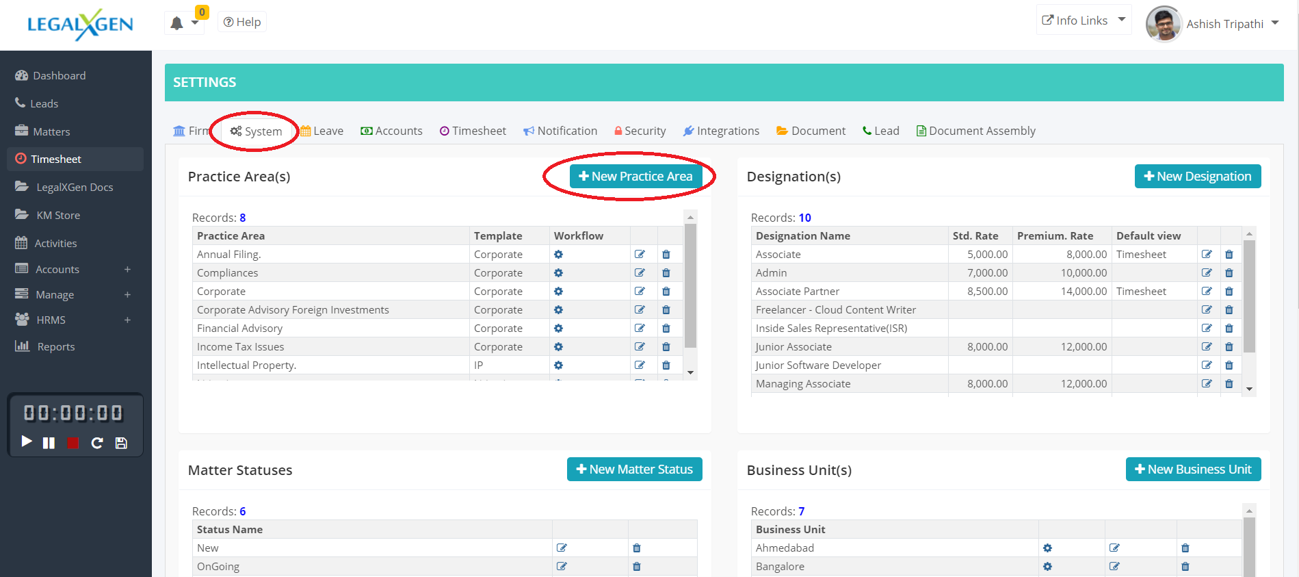Open settings gear for Ahmedabad business unit

[1047, 548]
